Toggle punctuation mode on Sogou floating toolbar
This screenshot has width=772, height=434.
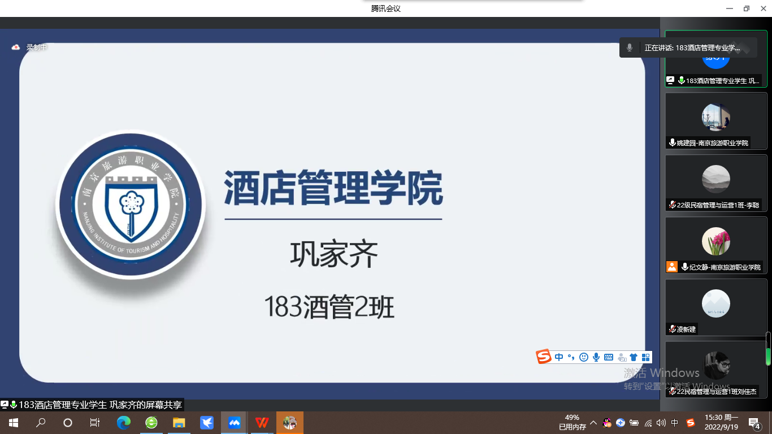pyautogui.click(x=571, y=357)
